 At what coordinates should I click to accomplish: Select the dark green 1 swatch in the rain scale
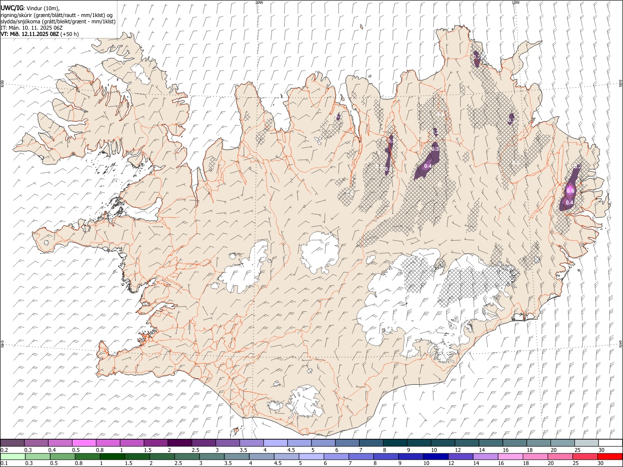(x=112, y=456)
